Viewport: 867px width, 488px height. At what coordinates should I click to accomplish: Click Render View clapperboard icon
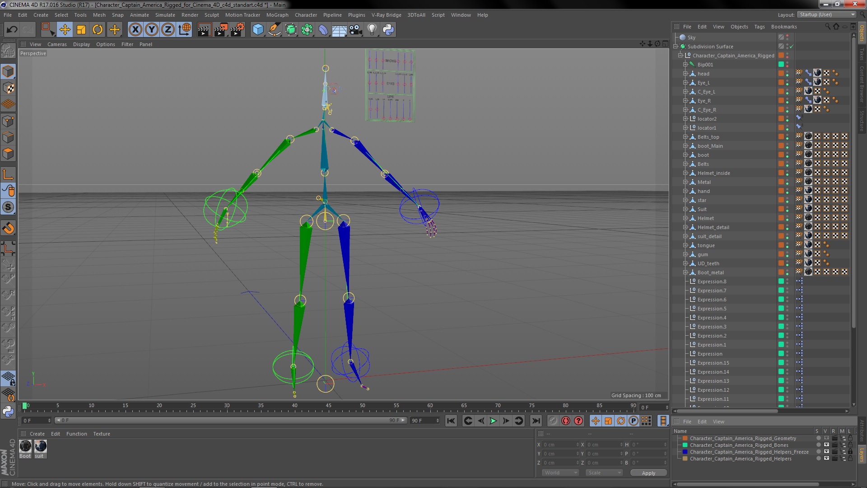coord(204,30)
